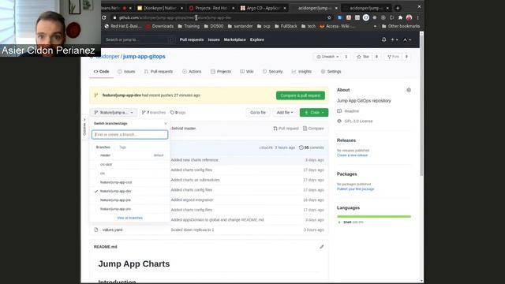
Task: Open the repository Settings tab
Action: click(331, 72)
